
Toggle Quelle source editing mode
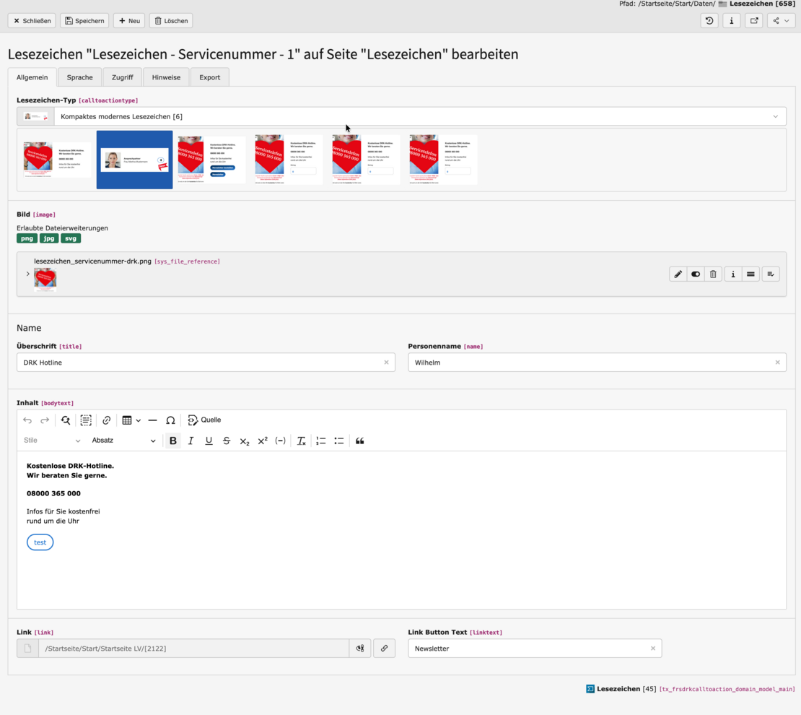coord(204,420)
